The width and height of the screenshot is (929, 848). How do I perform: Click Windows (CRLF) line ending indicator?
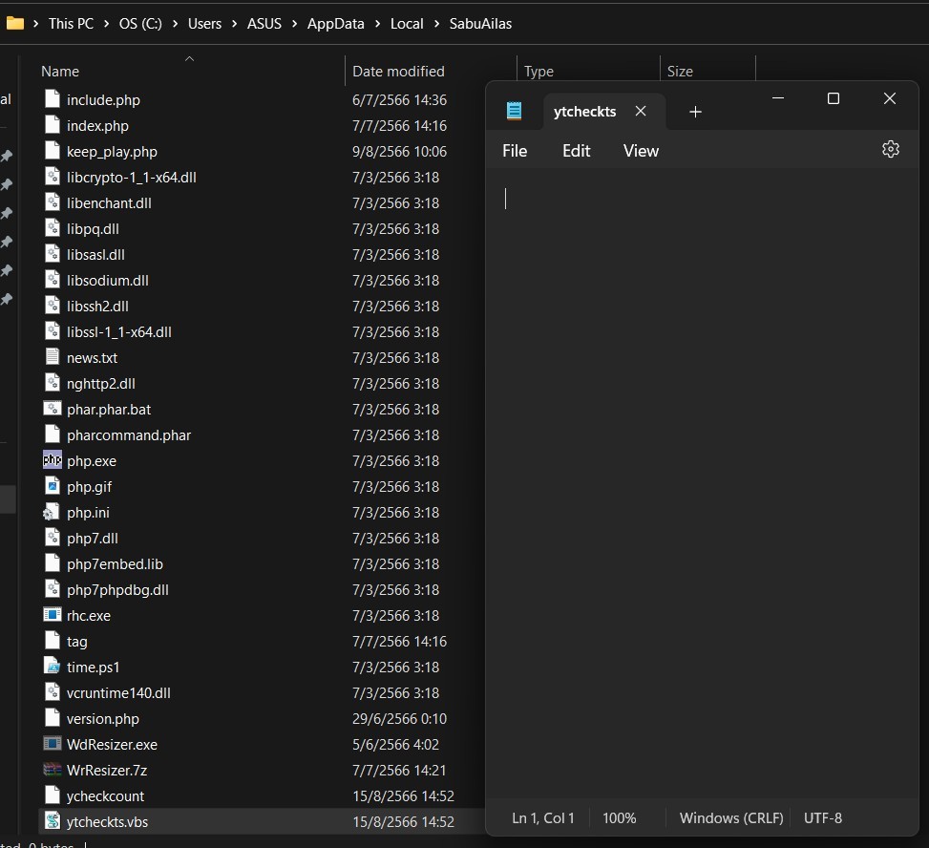731,817
